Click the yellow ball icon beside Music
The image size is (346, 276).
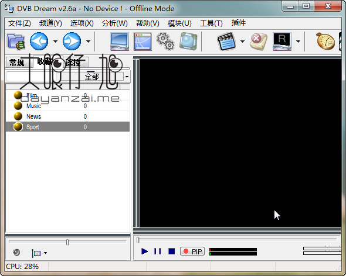pyautogui.click(x=18, y=106)
